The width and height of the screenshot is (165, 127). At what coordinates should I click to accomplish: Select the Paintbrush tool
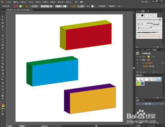point(3,39)
